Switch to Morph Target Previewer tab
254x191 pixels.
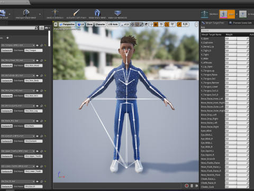pyautogui.click(x=213, y=23)
